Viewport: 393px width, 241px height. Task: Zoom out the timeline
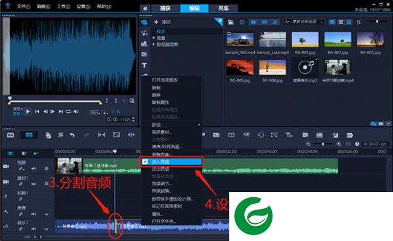tap(308, 144)
